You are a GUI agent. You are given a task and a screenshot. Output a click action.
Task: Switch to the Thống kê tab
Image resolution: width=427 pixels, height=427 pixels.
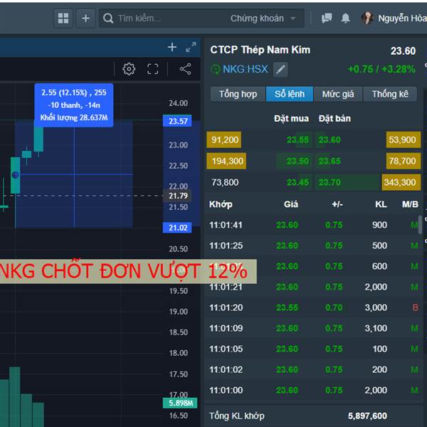[390, 94]
